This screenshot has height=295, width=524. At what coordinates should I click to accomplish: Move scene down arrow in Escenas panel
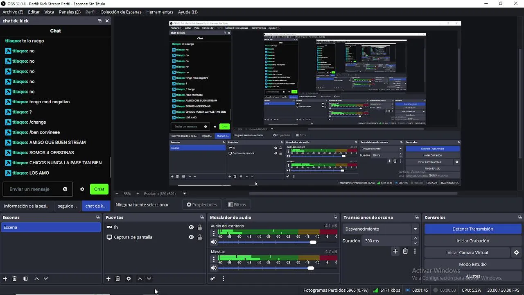pyautogui.click(x=46, y=279)
